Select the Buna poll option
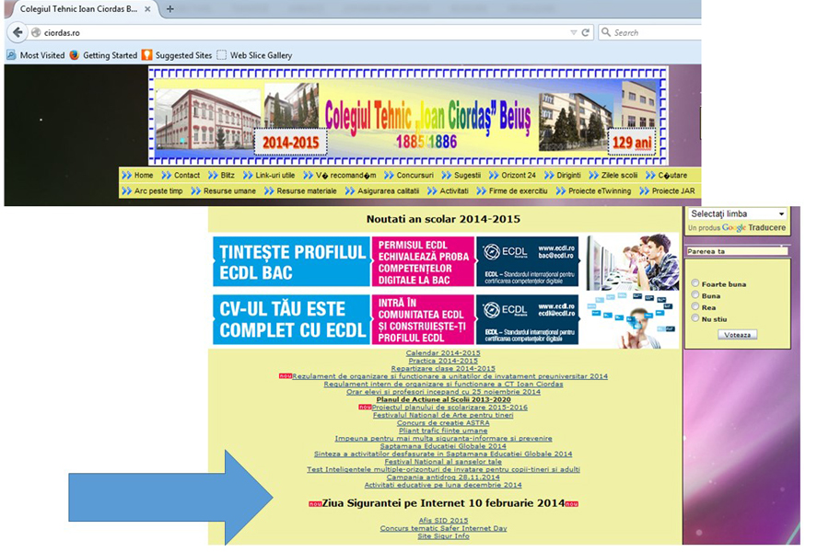829x552 pixels. 695,294
